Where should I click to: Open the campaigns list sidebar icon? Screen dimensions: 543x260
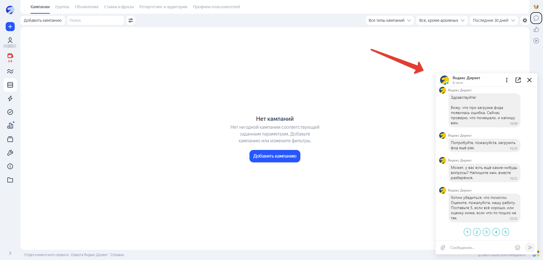pos(10,85)
